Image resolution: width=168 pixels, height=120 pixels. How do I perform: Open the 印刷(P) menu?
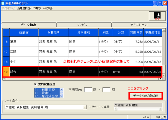37,8
